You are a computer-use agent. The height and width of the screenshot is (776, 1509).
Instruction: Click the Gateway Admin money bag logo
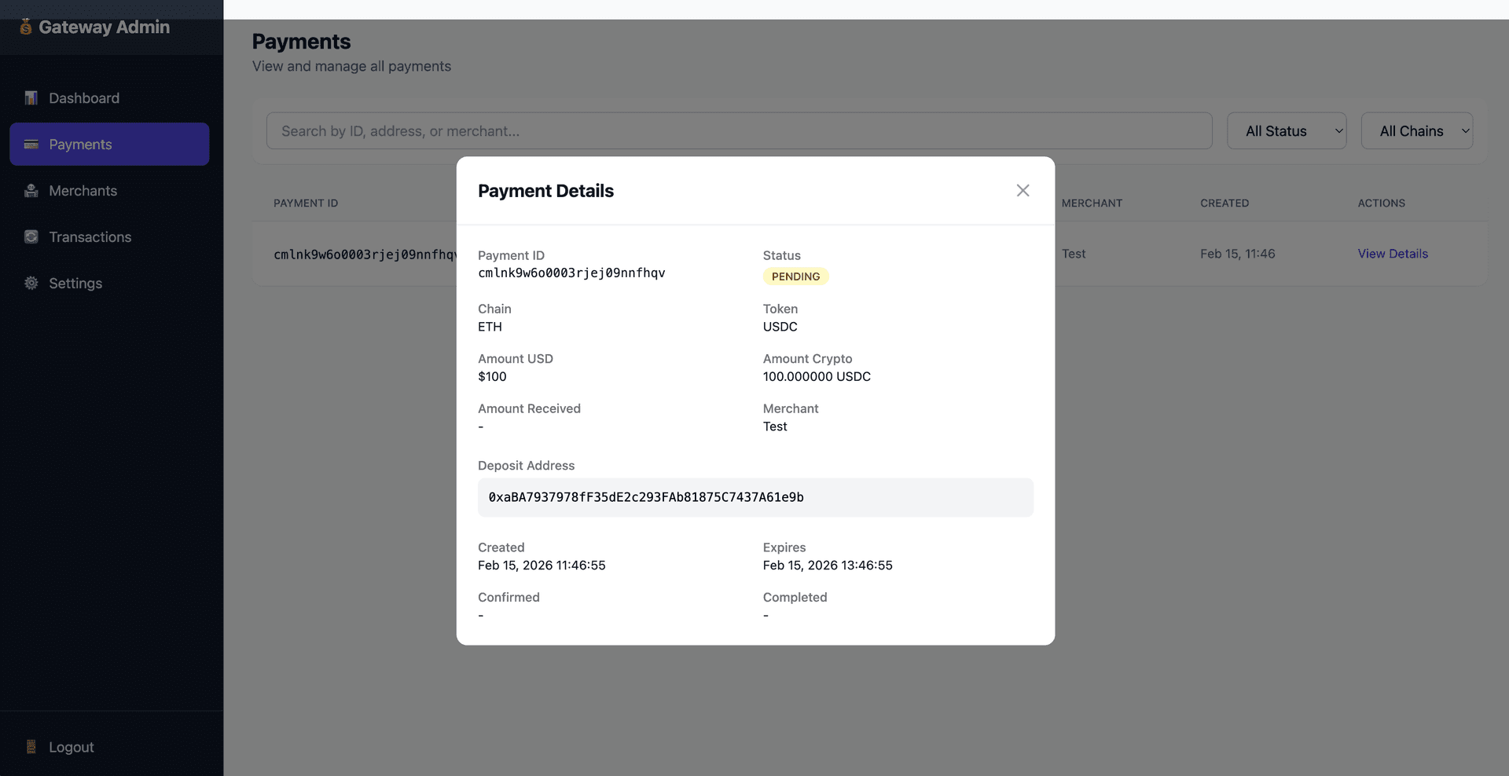click(x=26, y=27)
